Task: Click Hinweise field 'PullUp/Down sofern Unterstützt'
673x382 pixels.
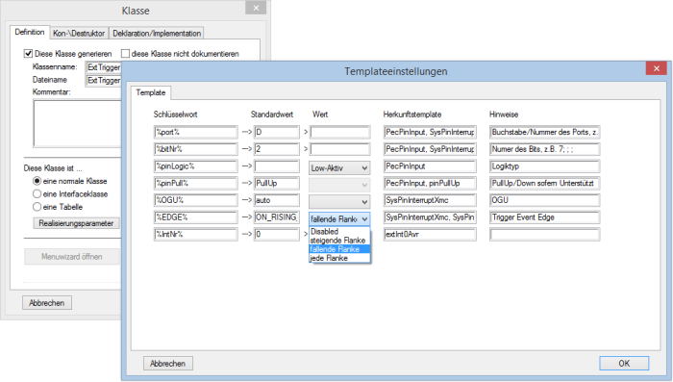Action: click(545, 183)
